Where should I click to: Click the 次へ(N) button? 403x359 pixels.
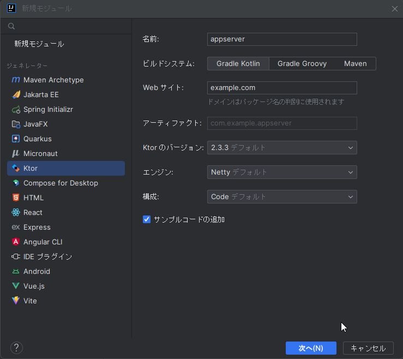click(311, 348)
